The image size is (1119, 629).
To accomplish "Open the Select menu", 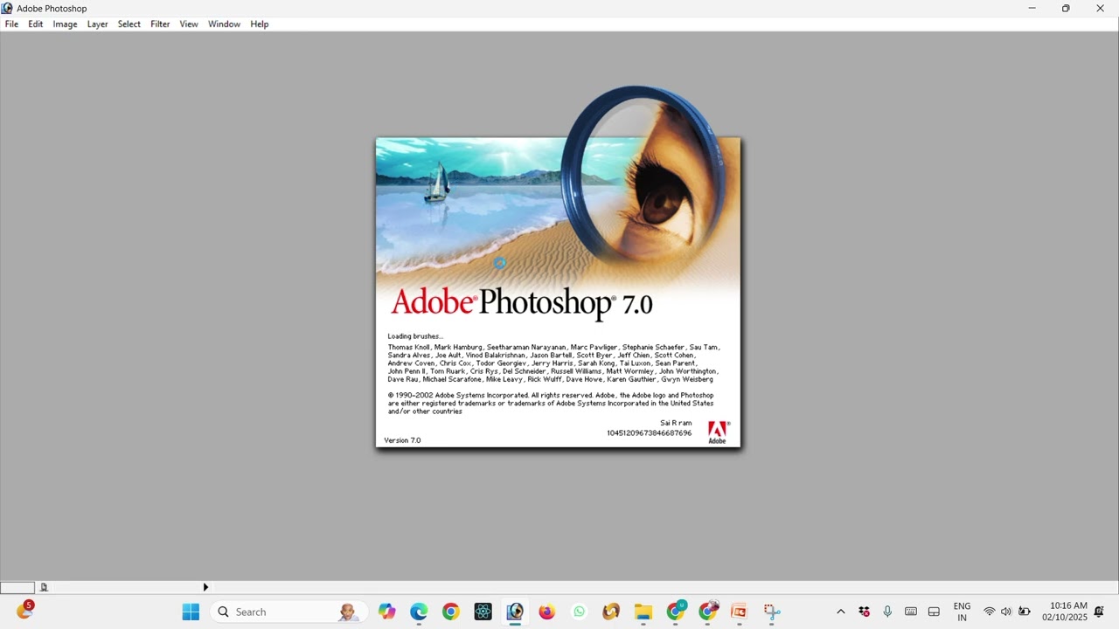I will (x=129, y=24).
